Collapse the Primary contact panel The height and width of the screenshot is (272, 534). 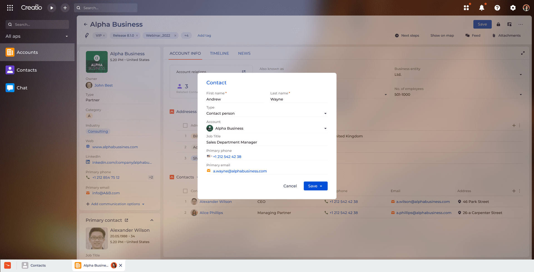tap(152, 220)
